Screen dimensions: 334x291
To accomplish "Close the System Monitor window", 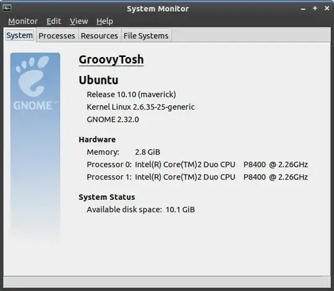I will point(327,8).
